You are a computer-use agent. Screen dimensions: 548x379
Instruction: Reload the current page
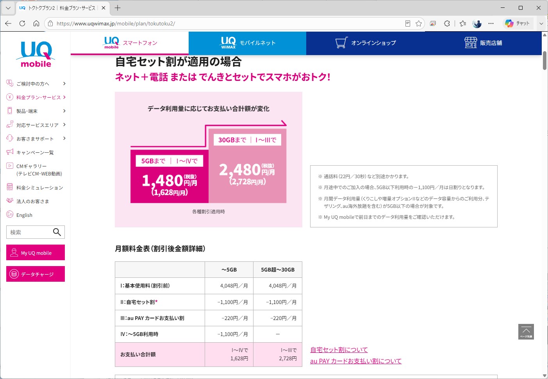[22, 23]
